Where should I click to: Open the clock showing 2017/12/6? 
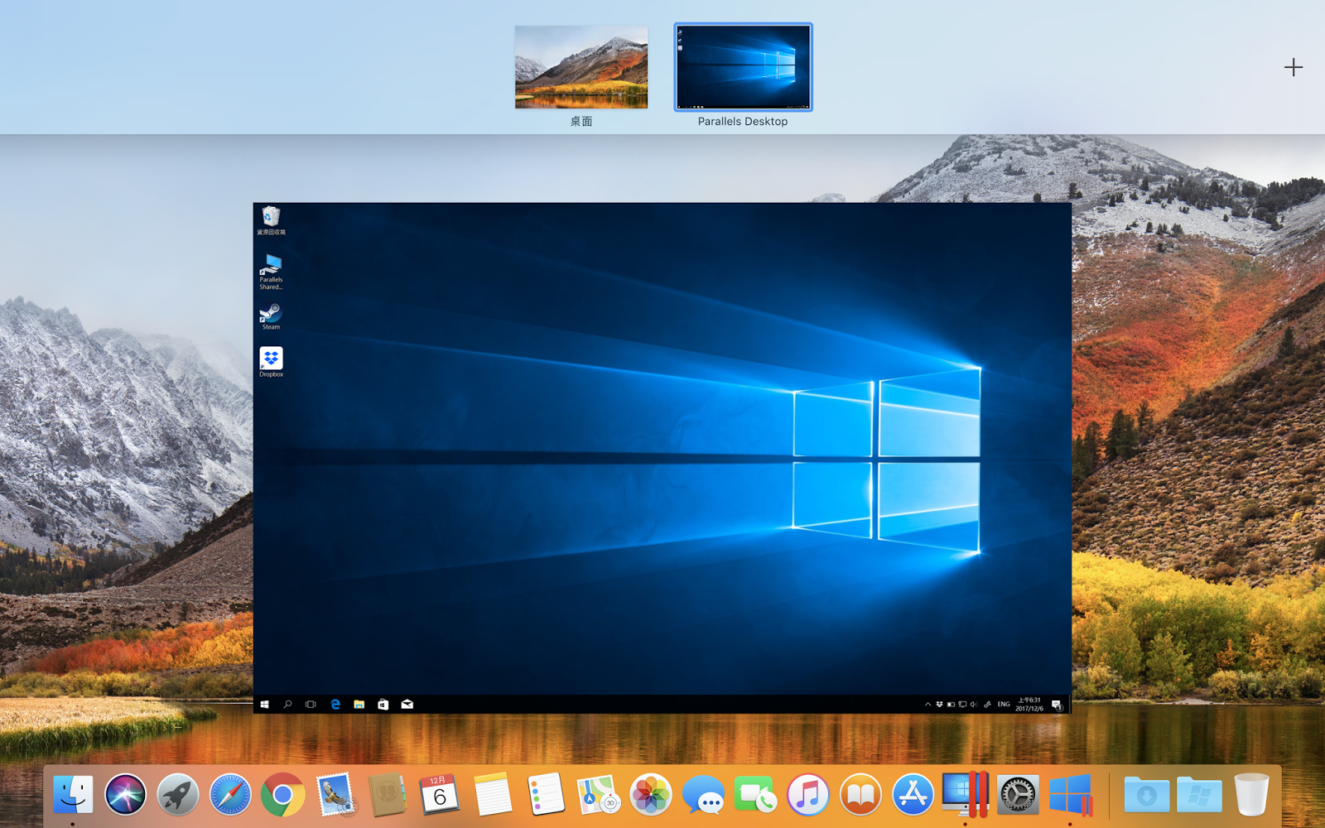coord(1029,705)
